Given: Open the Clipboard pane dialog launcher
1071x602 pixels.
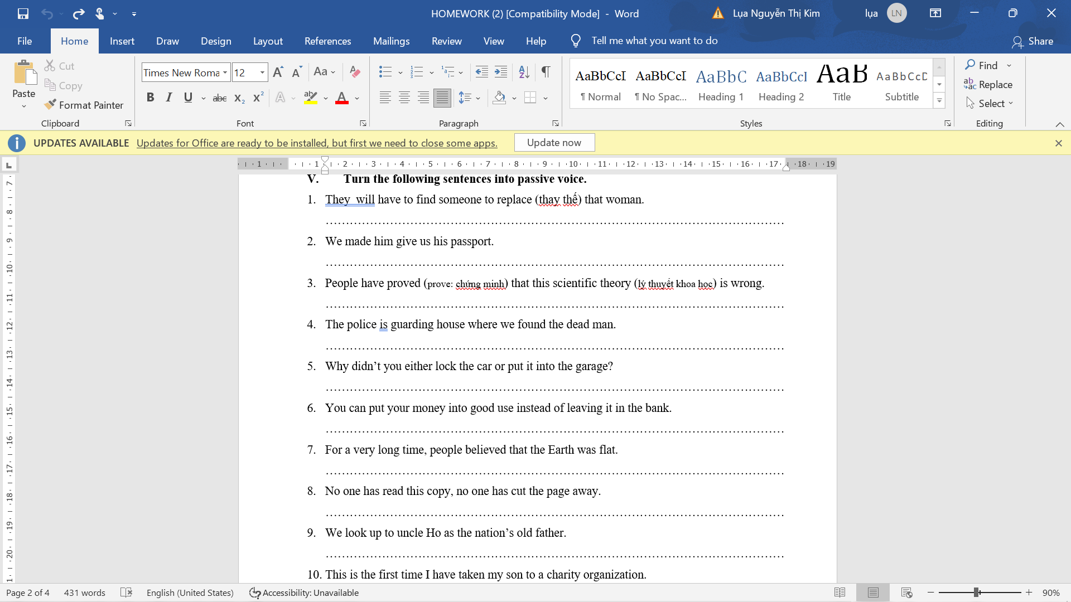Looking at the screenshot, I should point(128,123).
